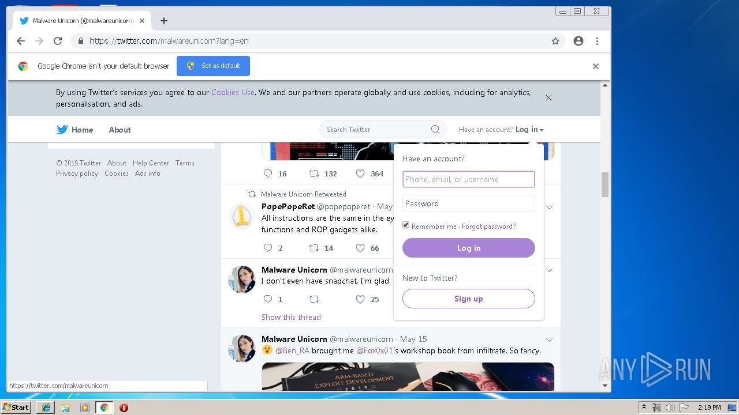
Task: Open the footer About link
Action: 117,163
